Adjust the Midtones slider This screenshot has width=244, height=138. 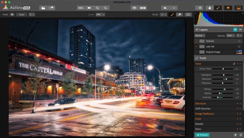(x=223, y=79)
